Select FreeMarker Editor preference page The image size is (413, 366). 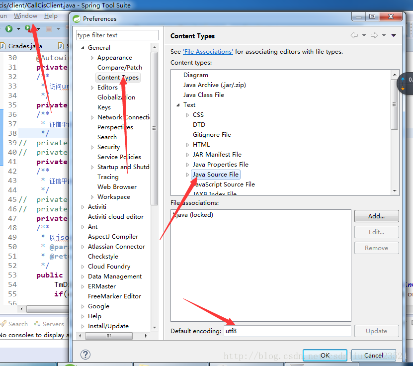coord(115,296)
